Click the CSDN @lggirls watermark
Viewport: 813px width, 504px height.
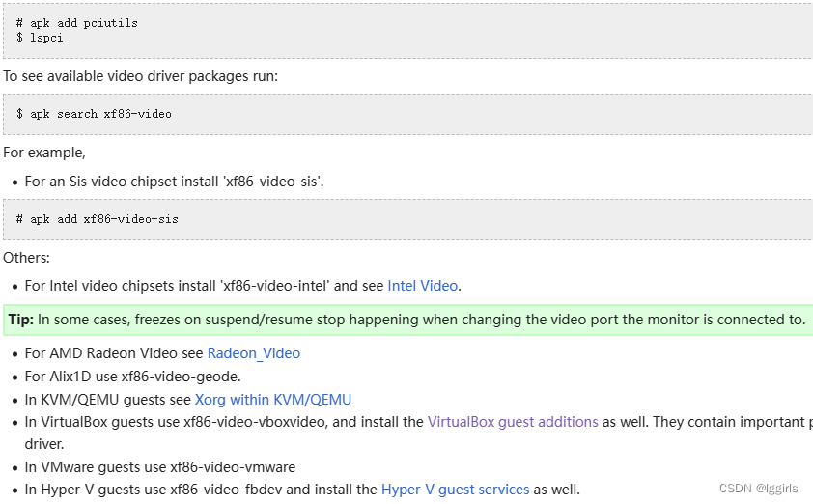tap(758, 489)
